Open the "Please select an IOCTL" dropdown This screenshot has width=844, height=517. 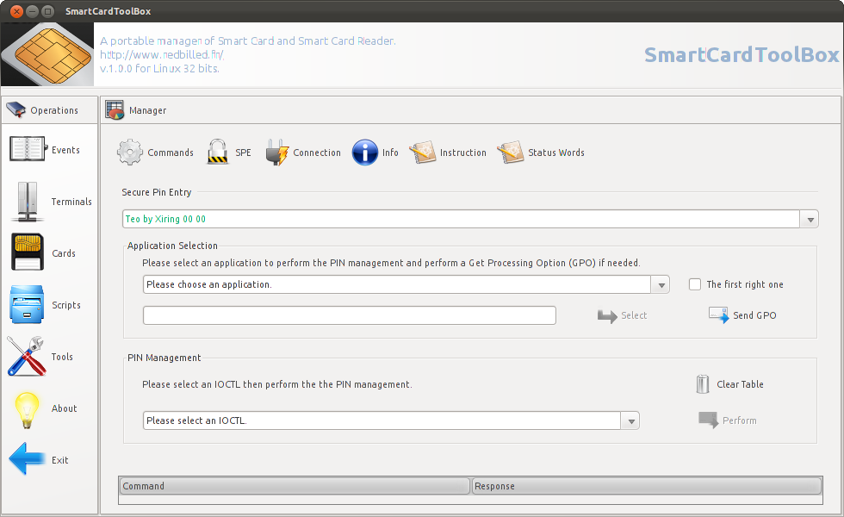click(631, 420)
